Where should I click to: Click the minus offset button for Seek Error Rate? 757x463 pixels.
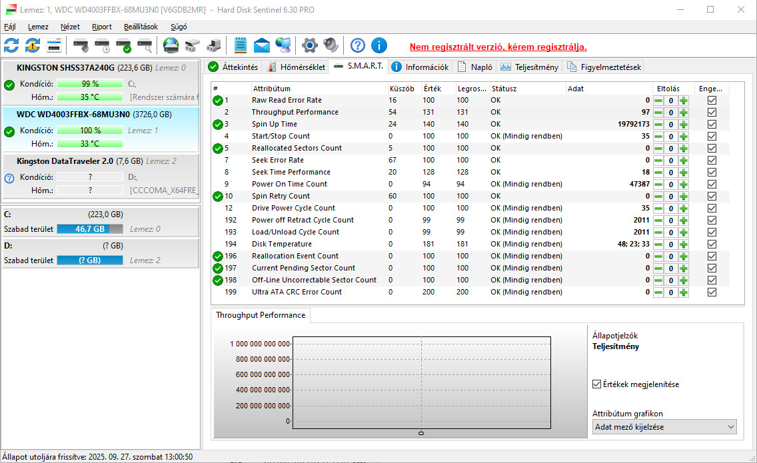tap(658, 161)
